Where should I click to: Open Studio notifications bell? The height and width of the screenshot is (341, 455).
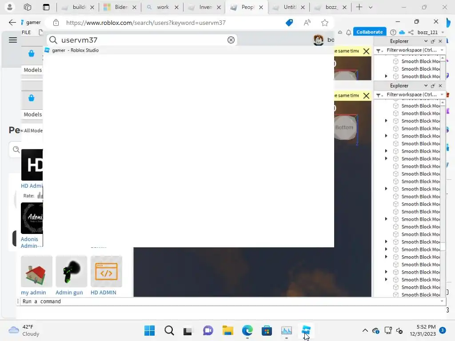click(x=348, y=32)
